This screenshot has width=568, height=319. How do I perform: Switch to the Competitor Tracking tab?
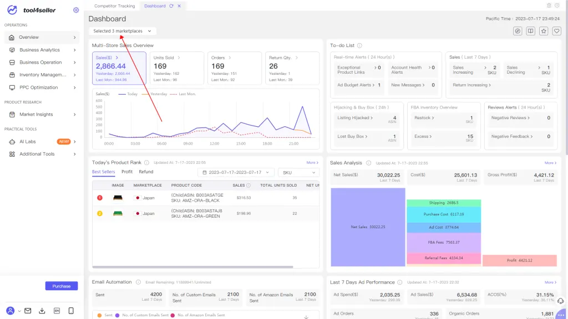(x=114, y=6)
